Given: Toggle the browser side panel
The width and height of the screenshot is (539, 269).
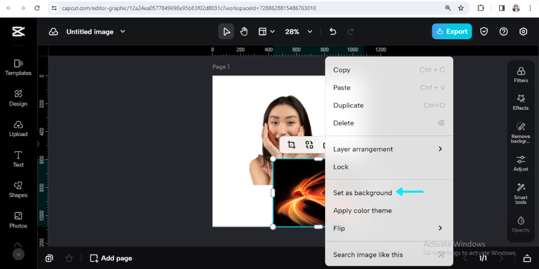Looking at the screenshot, I should pos(502,8).
